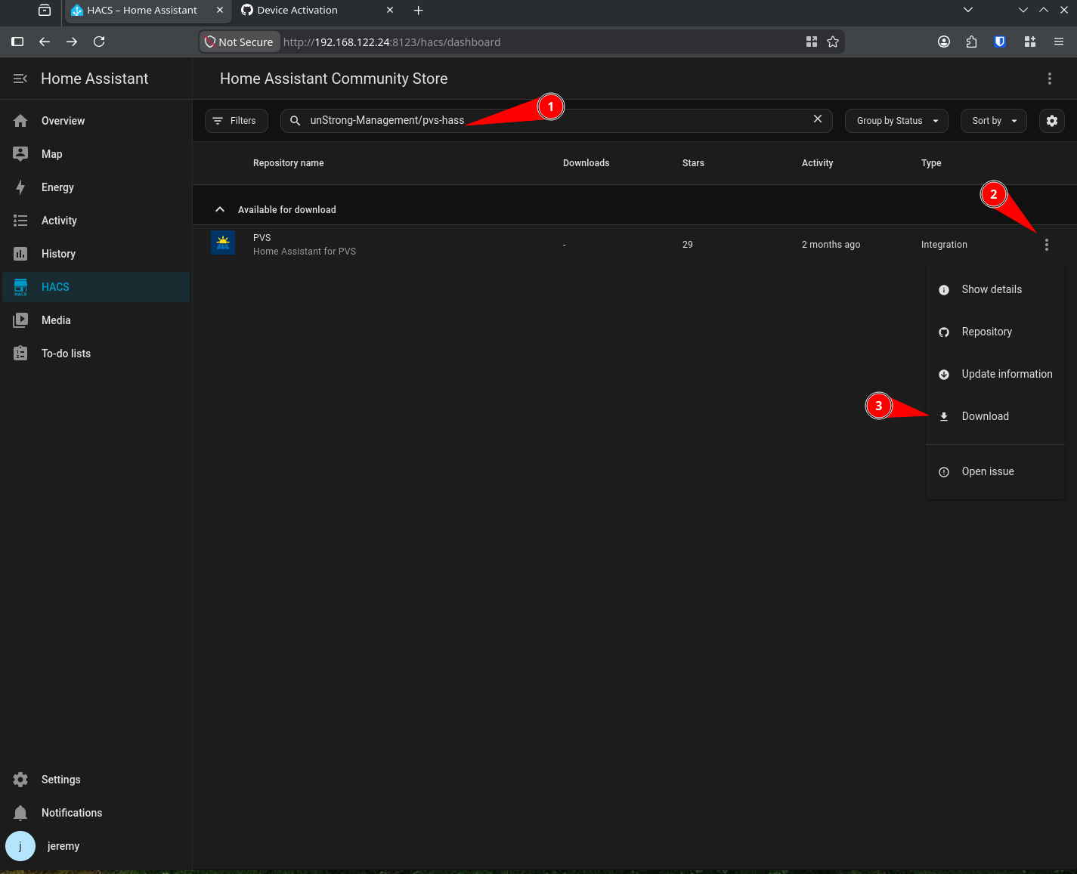Image resolution: width=1077 pixels, height=874 pixels.
Task: Open a new browser tab
Action: point(419,11)
